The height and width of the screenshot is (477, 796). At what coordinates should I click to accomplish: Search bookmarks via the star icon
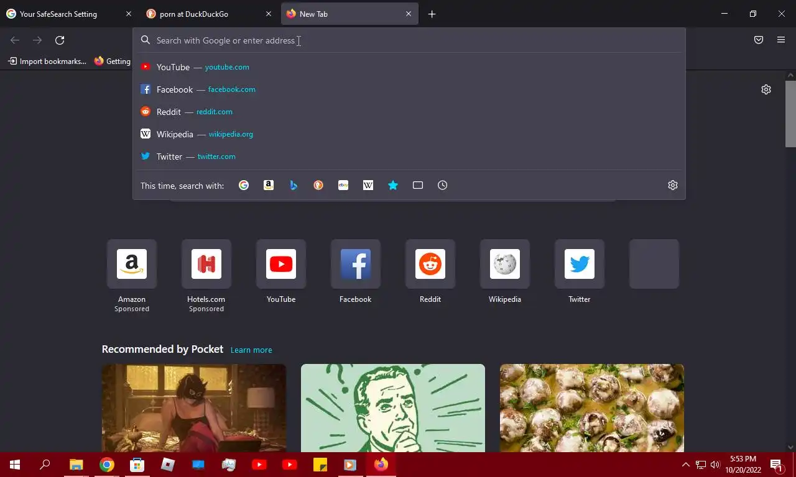[x=393, y=185]
